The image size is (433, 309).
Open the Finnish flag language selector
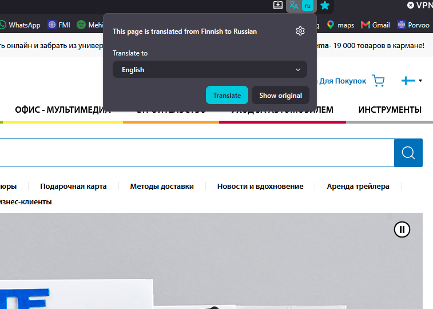pos(411,81)
